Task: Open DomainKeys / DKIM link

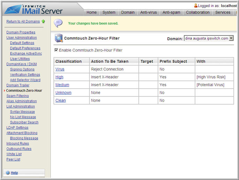Action: coord(22,64)
